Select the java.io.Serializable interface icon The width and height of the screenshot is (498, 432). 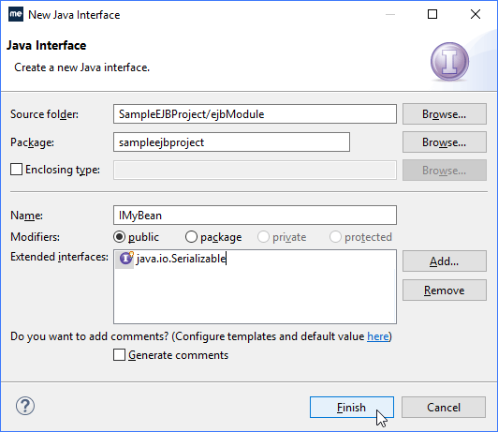pyautogui.click(x=126, y=258)
